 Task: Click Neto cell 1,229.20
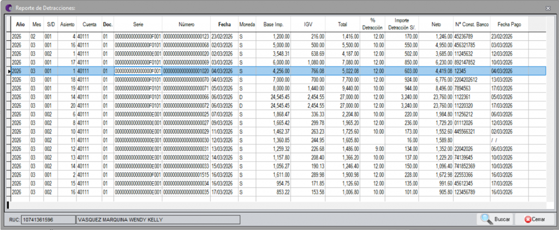tap(436, 158)
